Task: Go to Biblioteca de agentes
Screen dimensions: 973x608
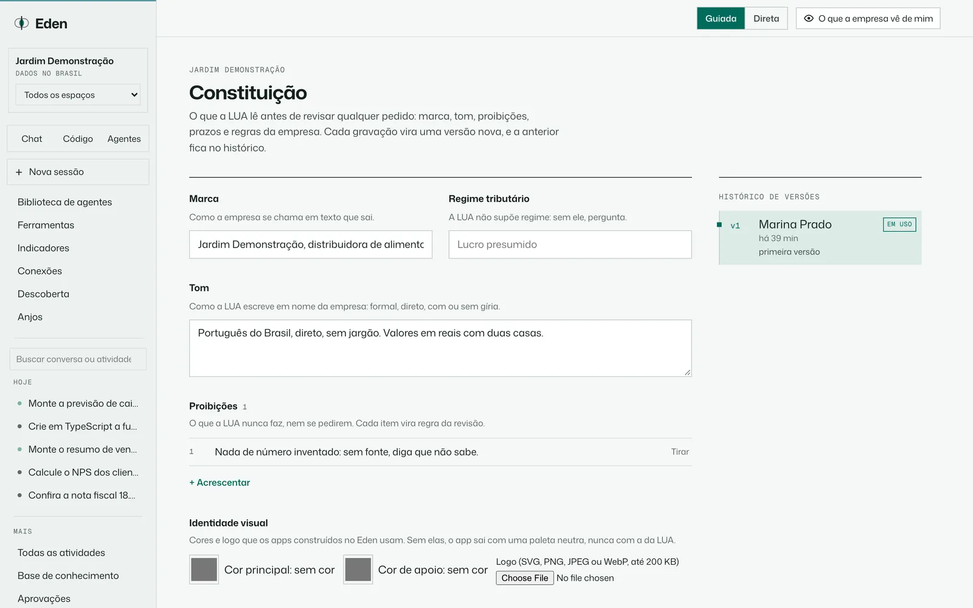Action: click(x=65, y=202)
